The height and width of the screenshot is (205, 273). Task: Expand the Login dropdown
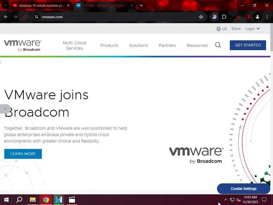(x=252, y=29)
